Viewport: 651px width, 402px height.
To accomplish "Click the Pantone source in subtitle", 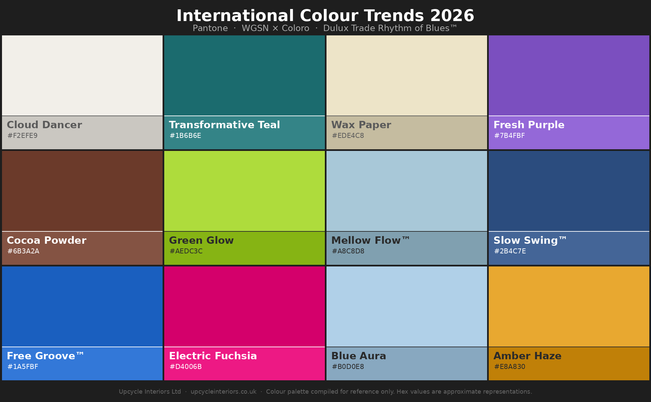I will [x=210, y=28].
